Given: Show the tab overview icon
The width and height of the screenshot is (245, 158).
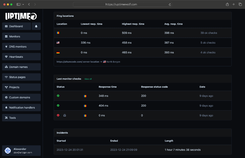Looking at the screenshot, I should tap(240, 4).
